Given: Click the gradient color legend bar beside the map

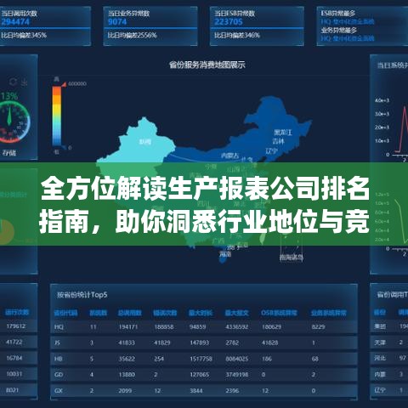Looking at the screenshot, I should pyautogui.click(x=56, y=116).
